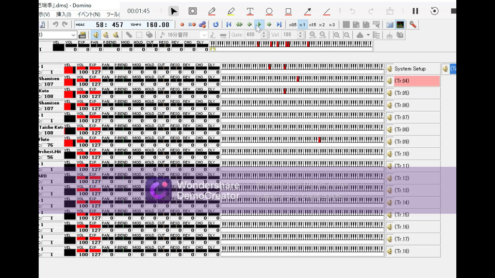
Task: Select the pink (Tr.04) track button
Action: [417, 81]
